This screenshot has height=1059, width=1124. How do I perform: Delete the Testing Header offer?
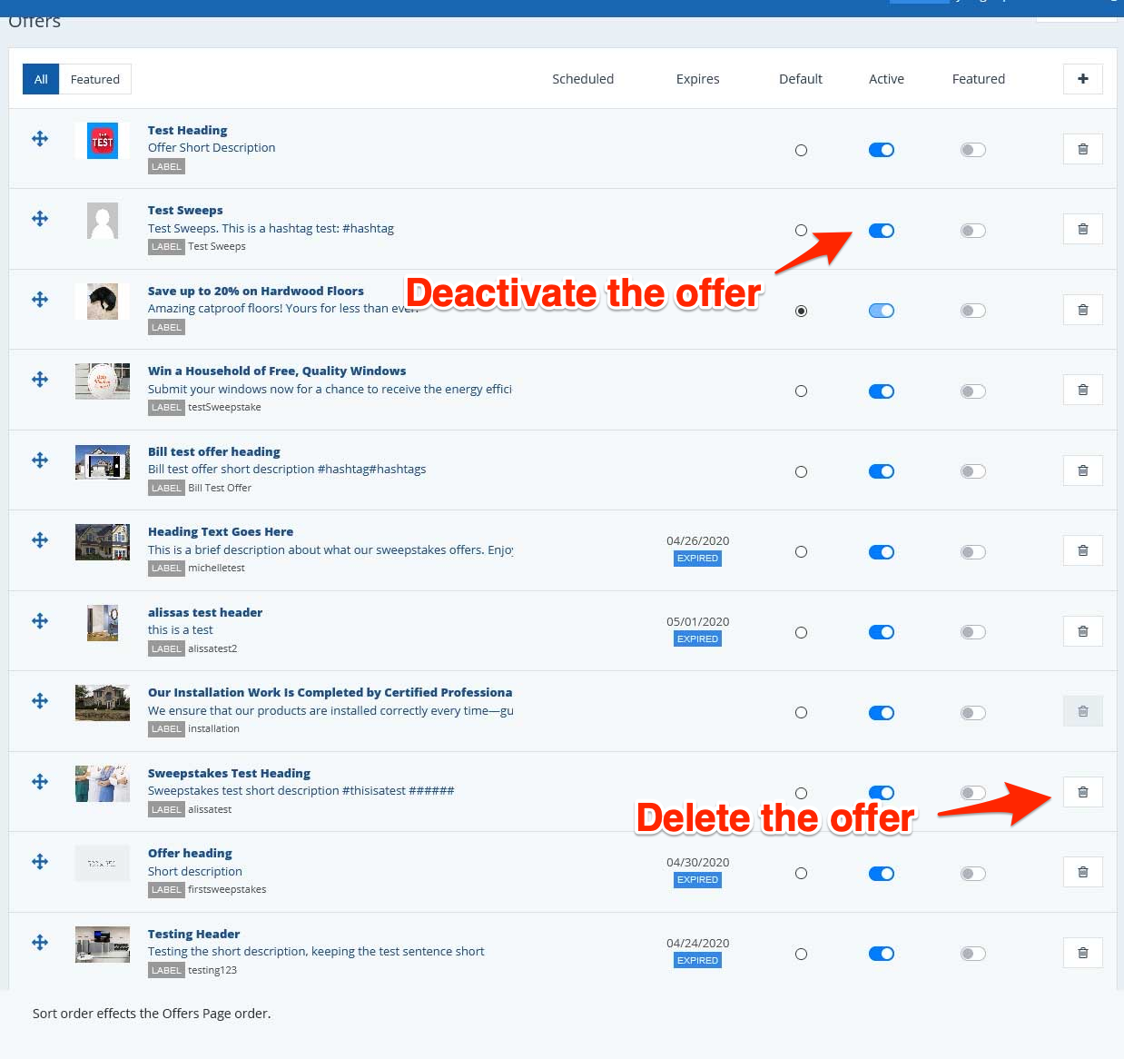tap(1082, 953)
